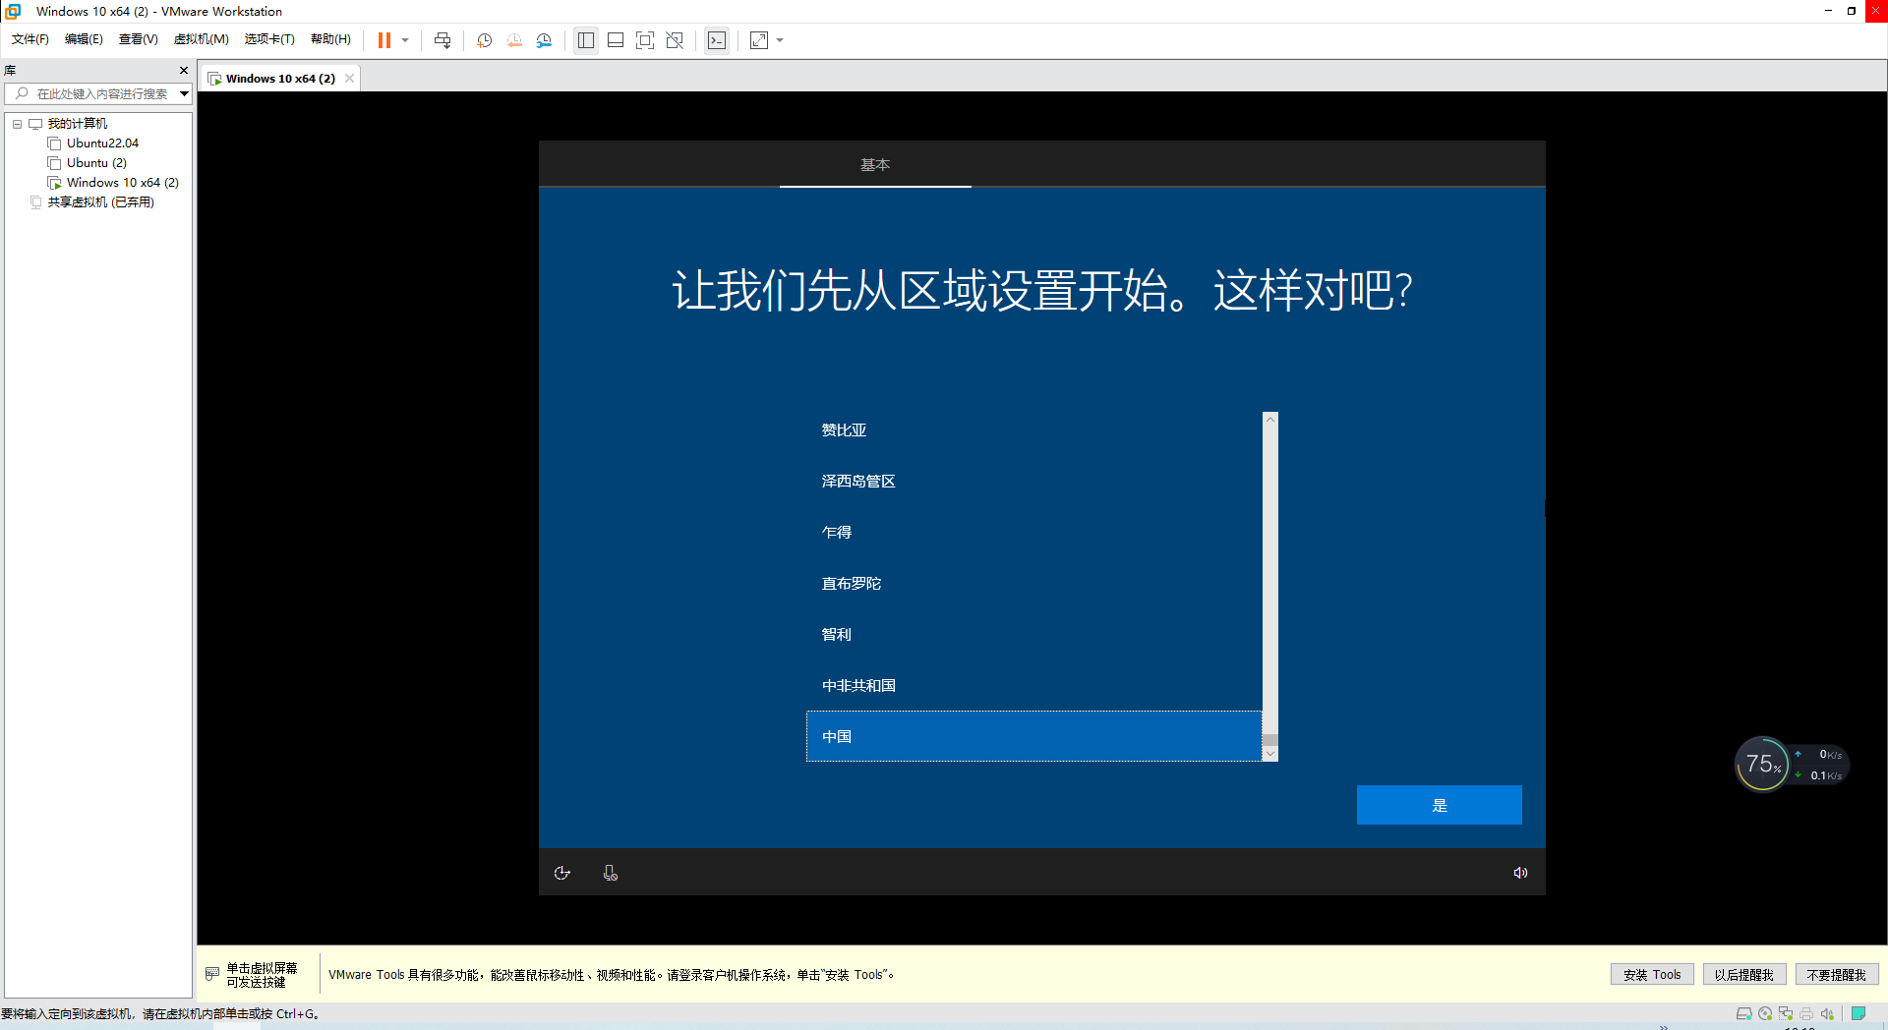Collapse the 我的计算机 tree node

(x=17, y=124)
